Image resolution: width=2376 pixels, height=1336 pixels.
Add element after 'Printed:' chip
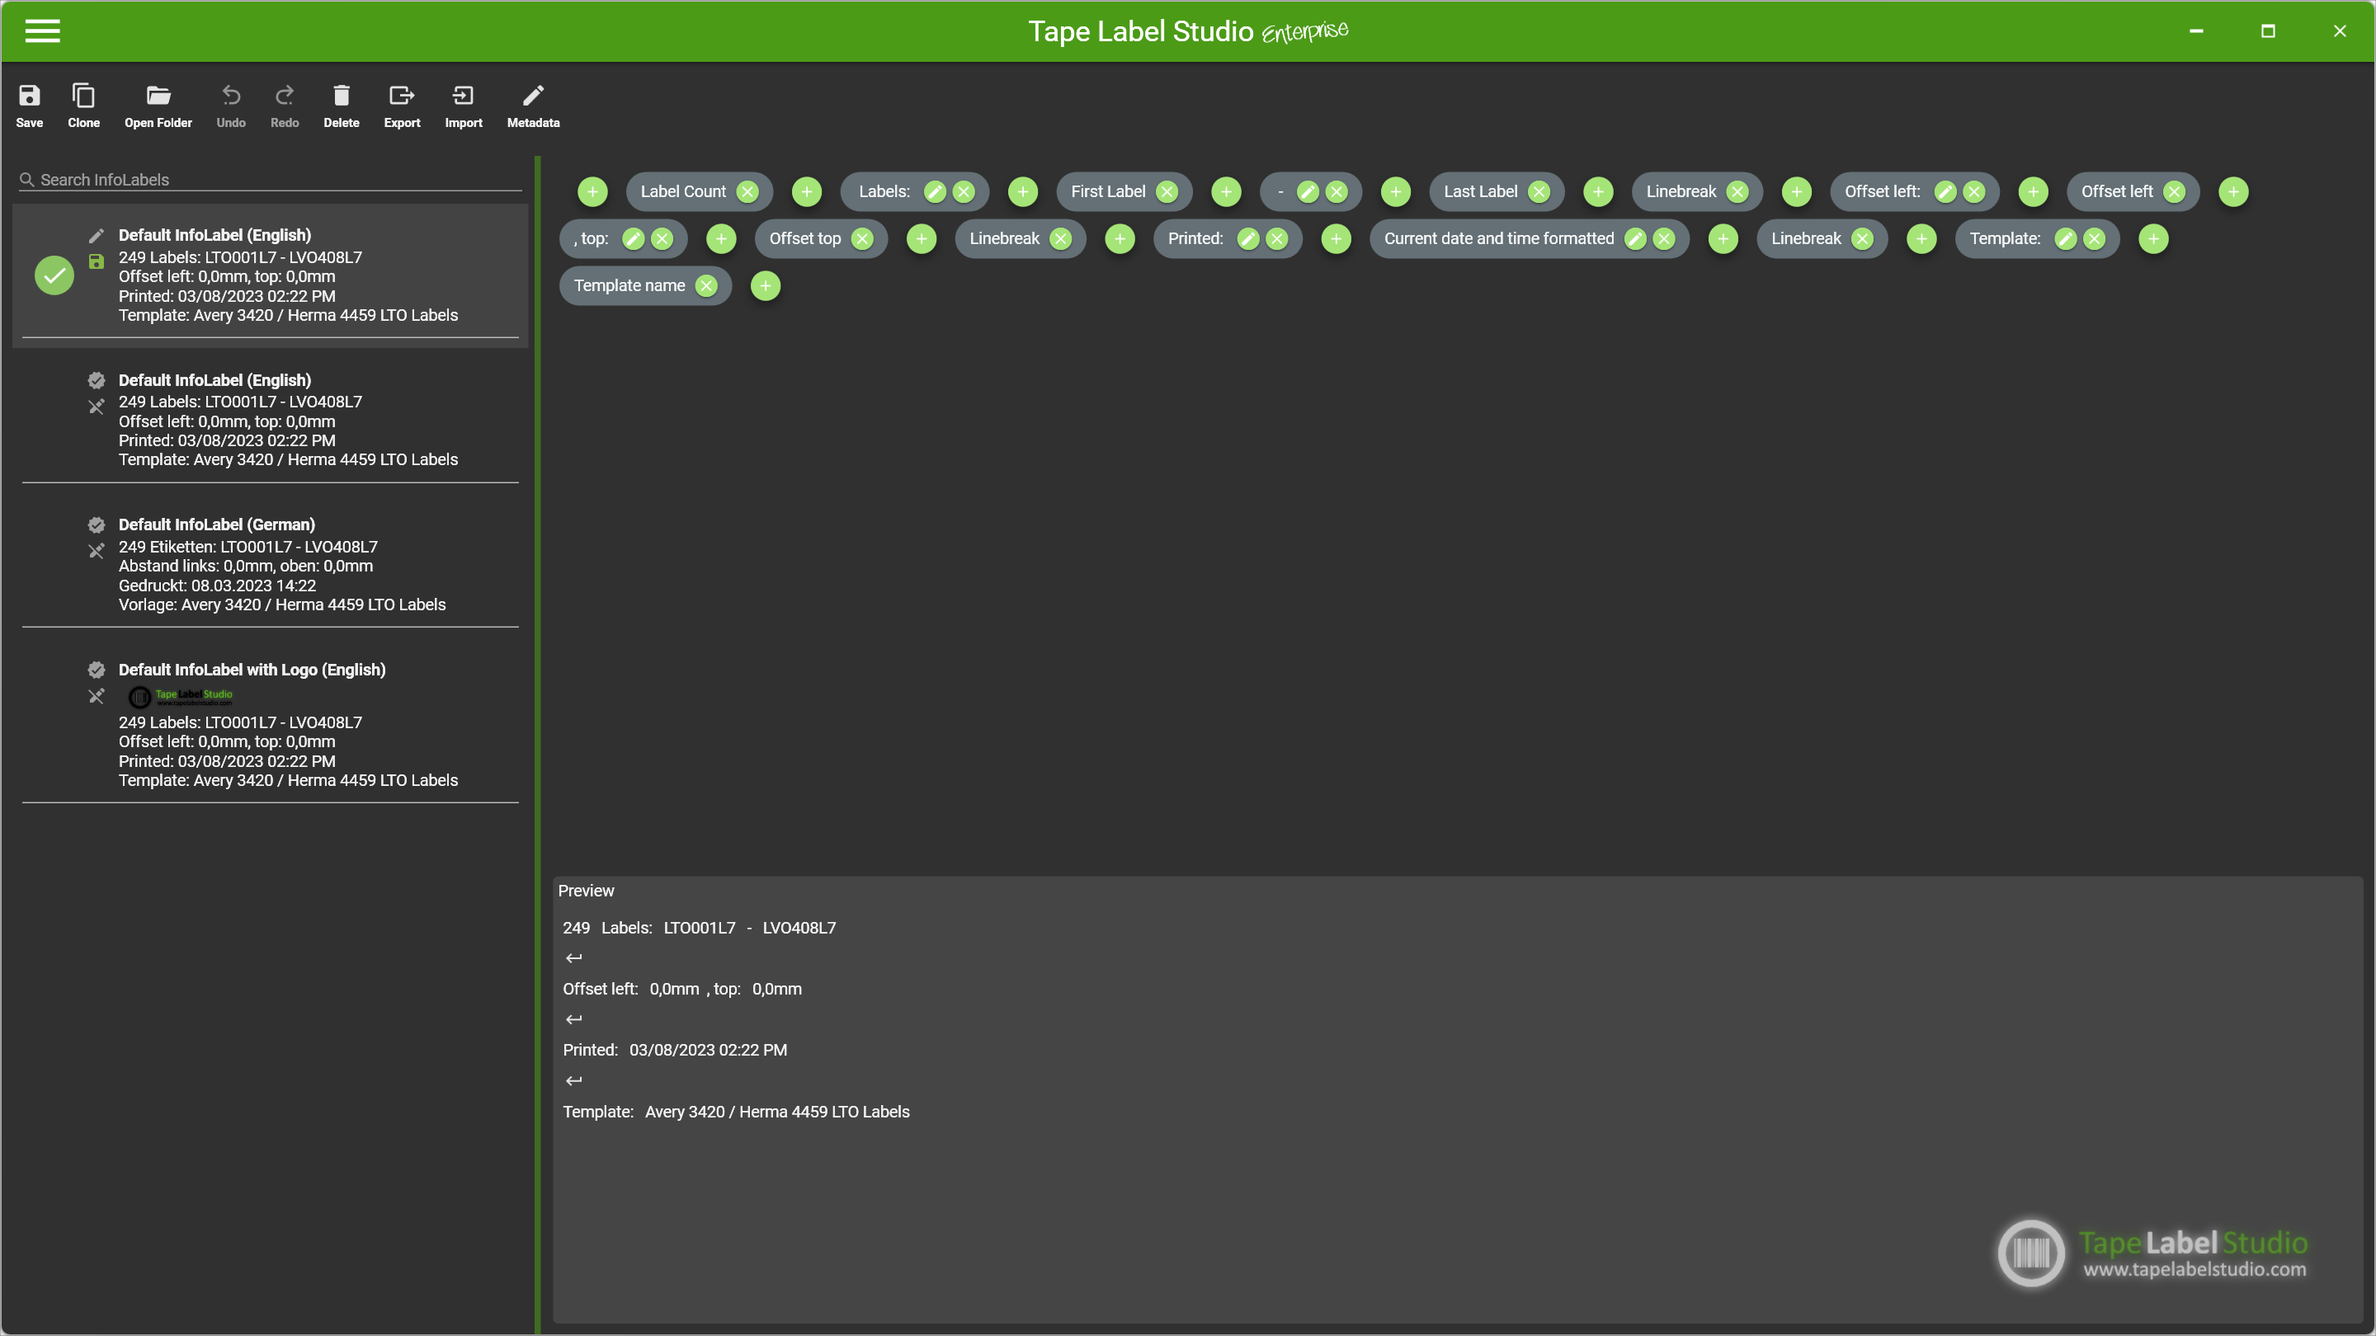[x=1336, y=239]
